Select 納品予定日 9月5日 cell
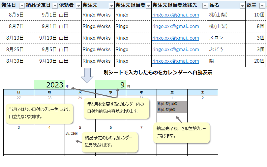Viewport: 267px width, 167px height. point(42,50)
